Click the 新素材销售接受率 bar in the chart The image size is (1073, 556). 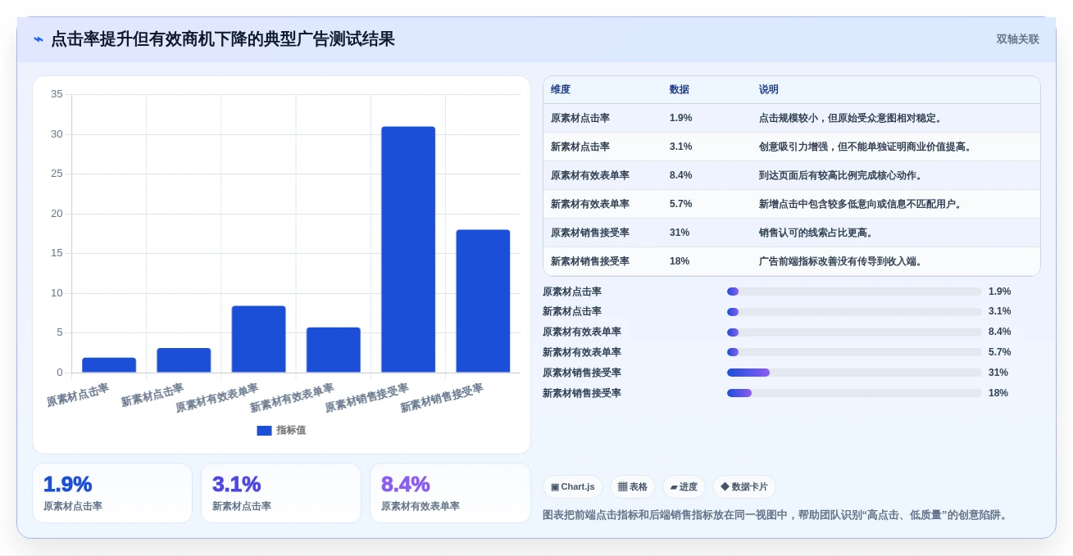483,301
